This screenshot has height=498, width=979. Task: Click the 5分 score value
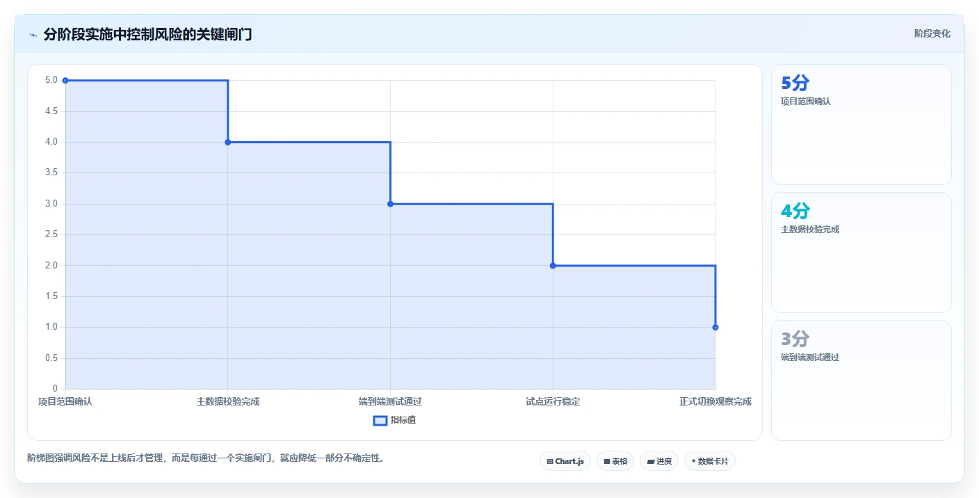(795, 83)
